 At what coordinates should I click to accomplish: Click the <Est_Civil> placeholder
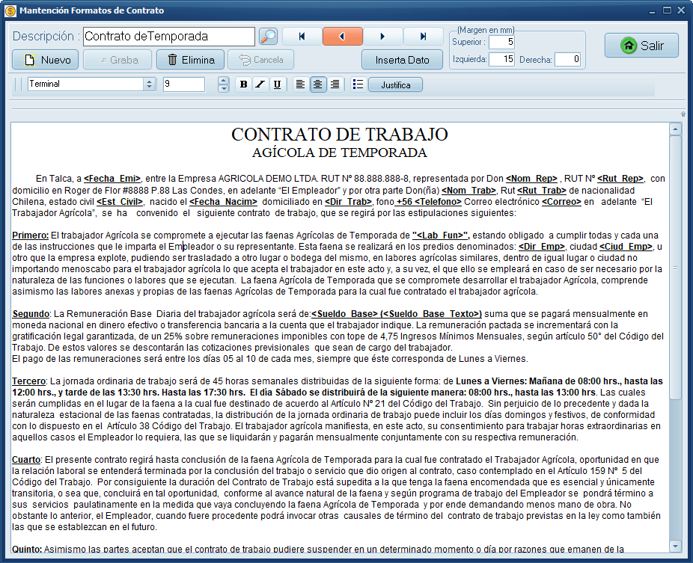(120, 202)
